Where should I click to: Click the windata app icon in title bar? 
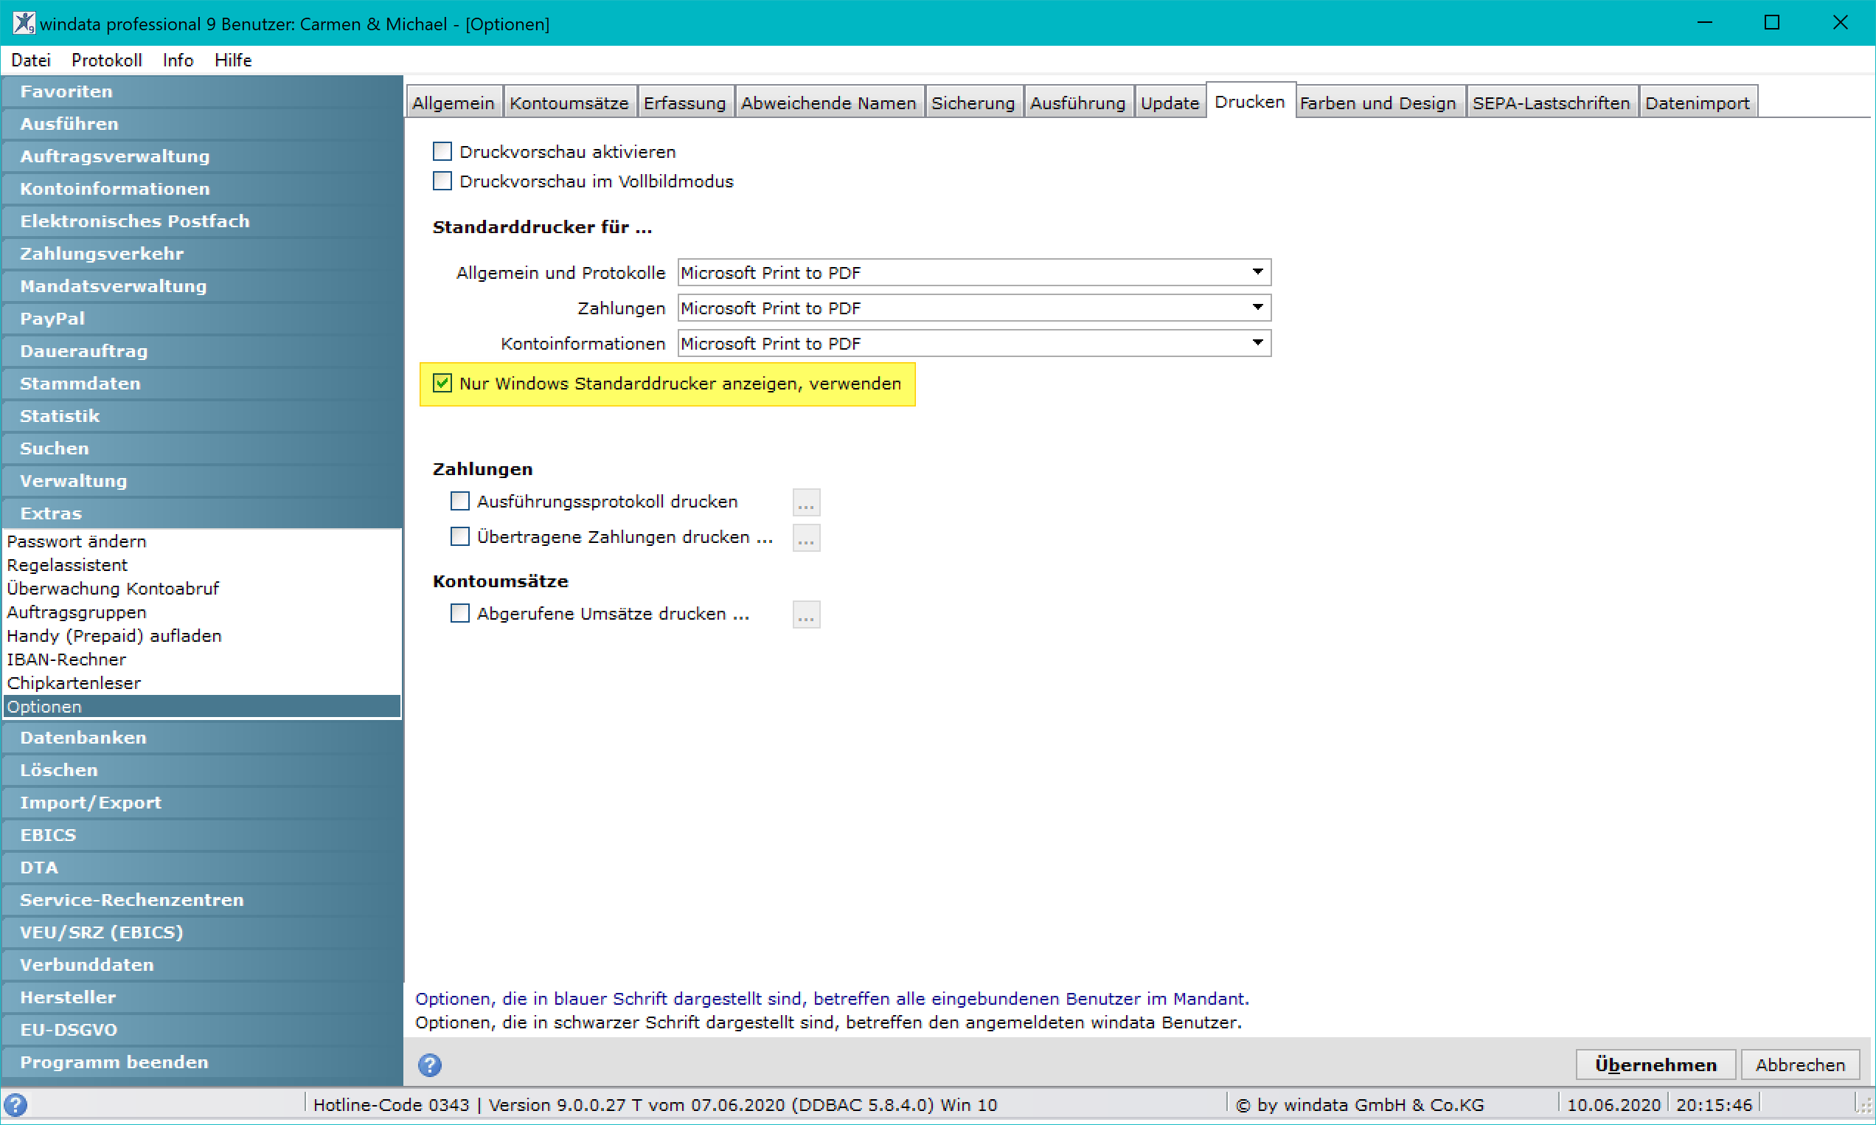(x=24, y=23)
